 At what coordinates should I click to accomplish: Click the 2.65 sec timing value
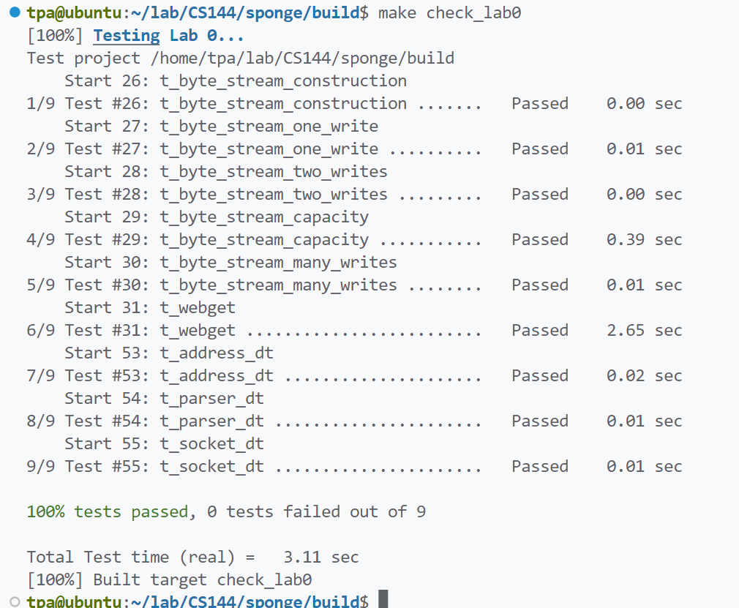(x=644, y=331)
